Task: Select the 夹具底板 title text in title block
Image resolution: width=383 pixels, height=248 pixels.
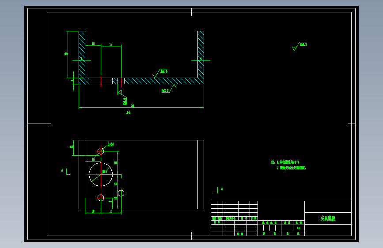Action: [328, 218]
